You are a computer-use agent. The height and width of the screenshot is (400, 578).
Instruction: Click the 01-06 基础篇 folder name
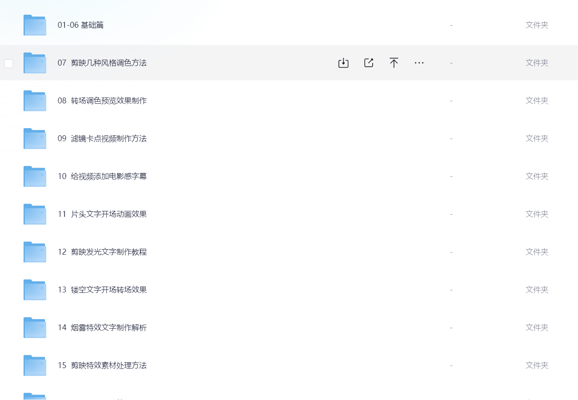point(81,25)
